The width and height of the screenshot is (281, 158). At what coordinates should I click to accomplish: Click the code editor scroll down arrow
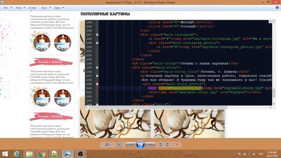274,104
